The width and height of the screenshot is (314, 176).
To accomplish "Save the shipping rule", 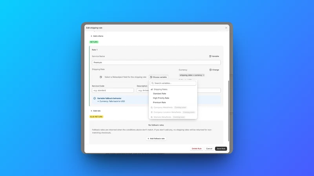I will pyautogui.click(x=221, y=149).
